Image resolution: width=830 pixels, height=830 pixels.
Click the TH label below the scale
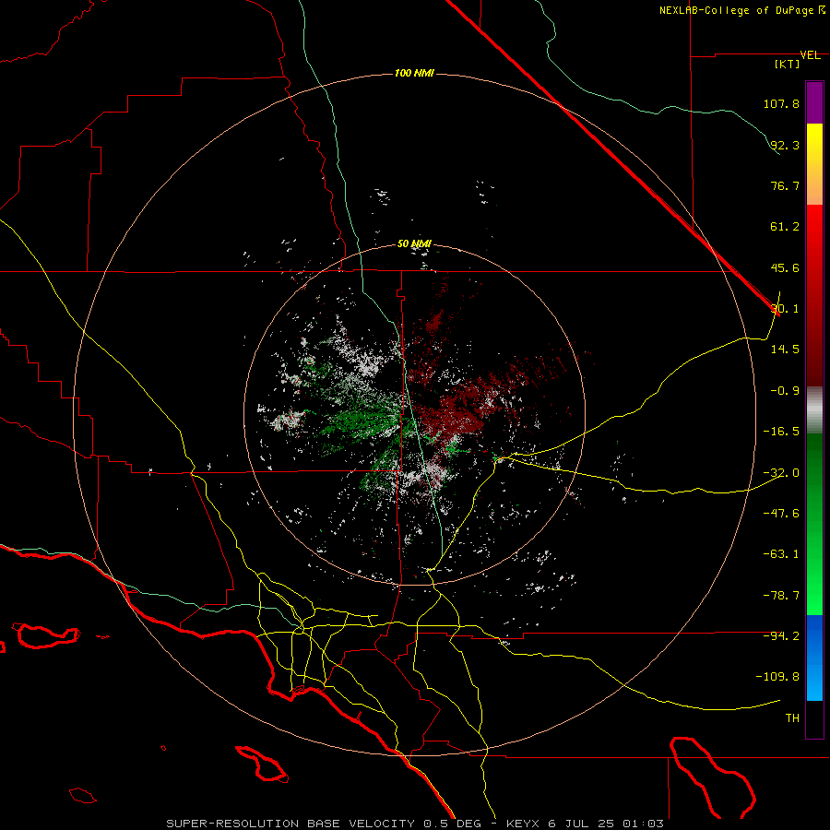point(792,717)
